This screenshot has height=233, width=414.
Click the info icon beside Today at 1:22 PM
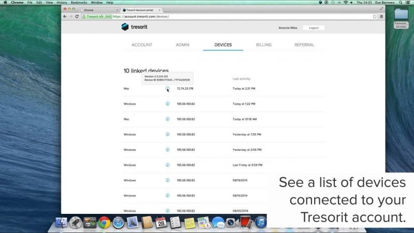pyautogui.click(x=167, y=104)
